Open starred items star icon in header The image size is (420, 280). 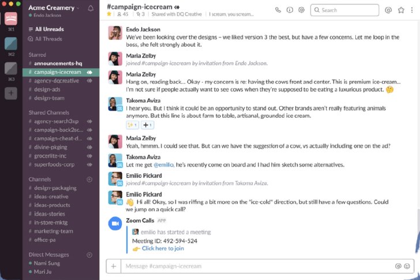click(x=401, y=10)
